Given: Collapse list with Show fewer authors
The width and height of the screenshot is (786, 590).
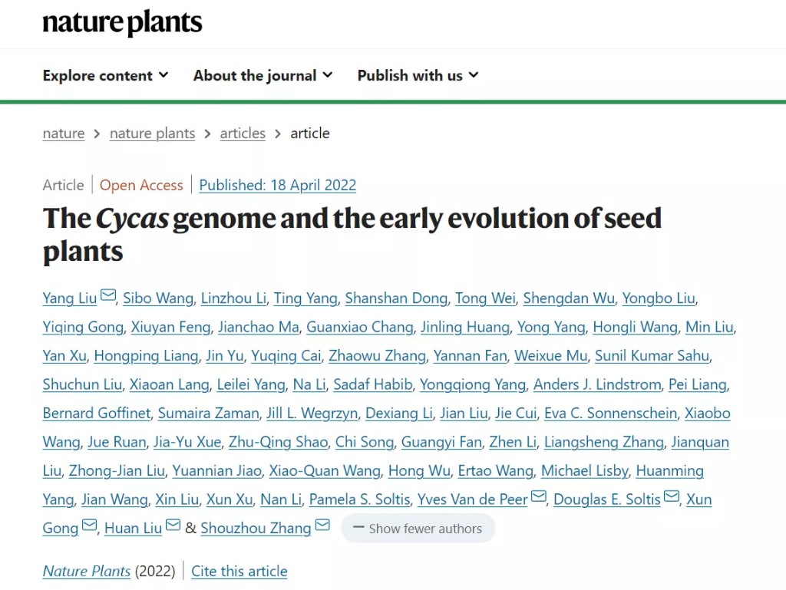Looking at the screenshot, I should pyautogui.click(x=418, y=528).
